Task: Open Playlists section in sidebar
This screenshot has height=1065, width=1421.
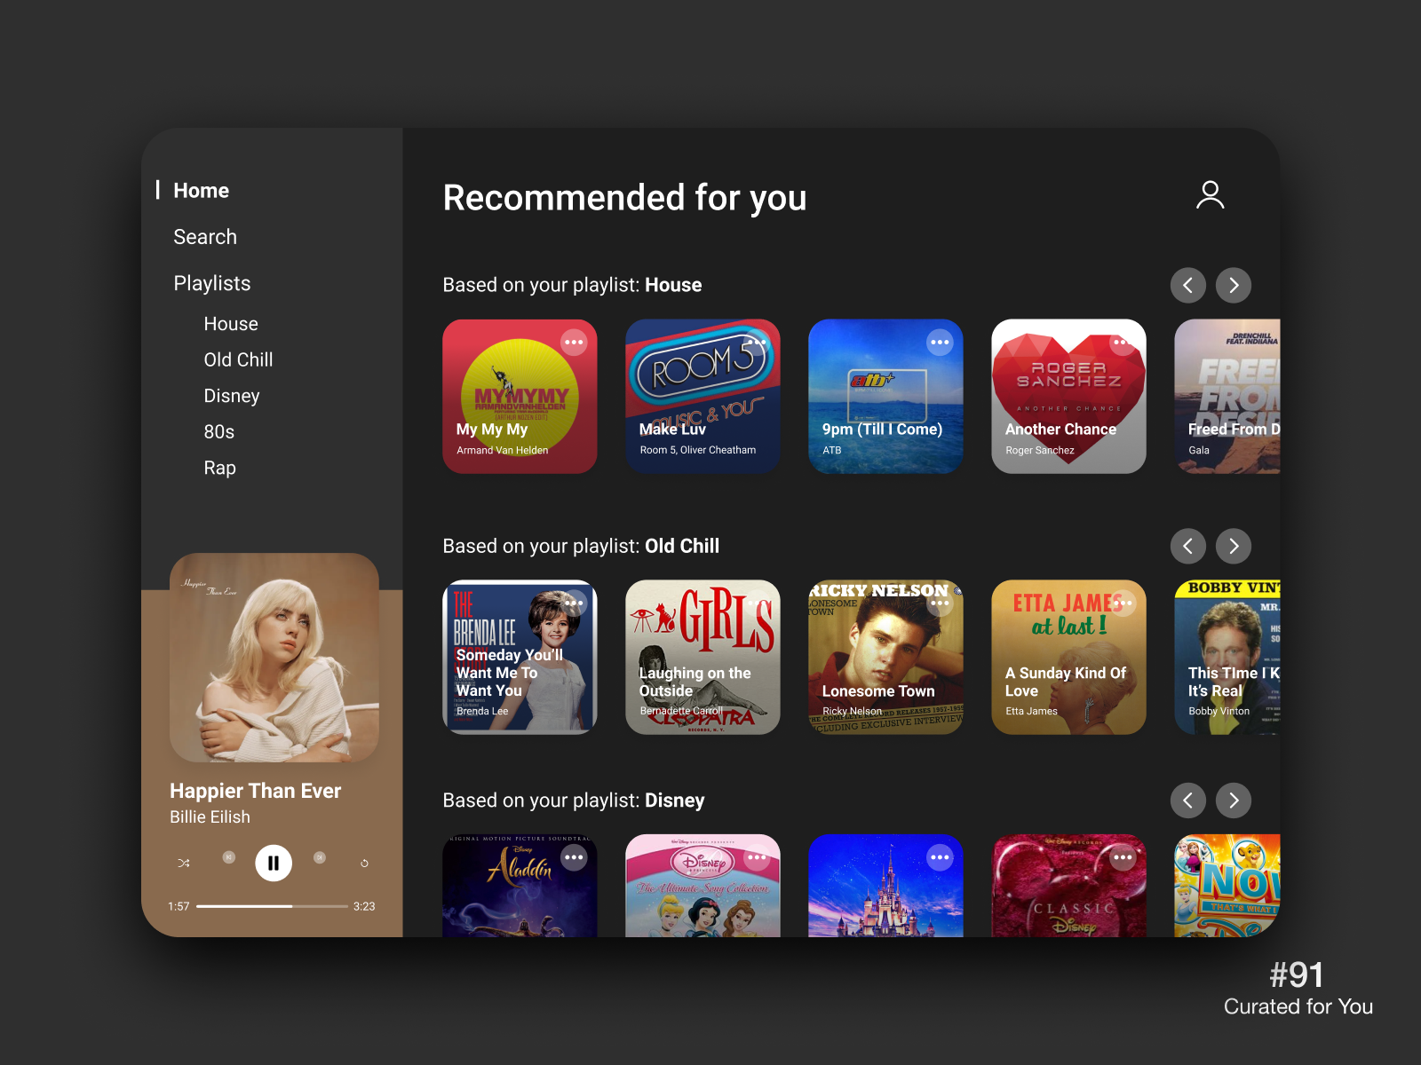Action: [x=212, y=283]
